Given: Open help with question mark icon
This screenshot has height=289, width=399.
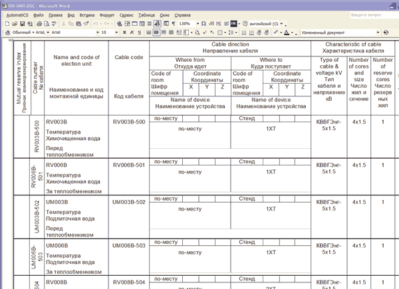Looking at the screenshot, I should pos(245,24).
